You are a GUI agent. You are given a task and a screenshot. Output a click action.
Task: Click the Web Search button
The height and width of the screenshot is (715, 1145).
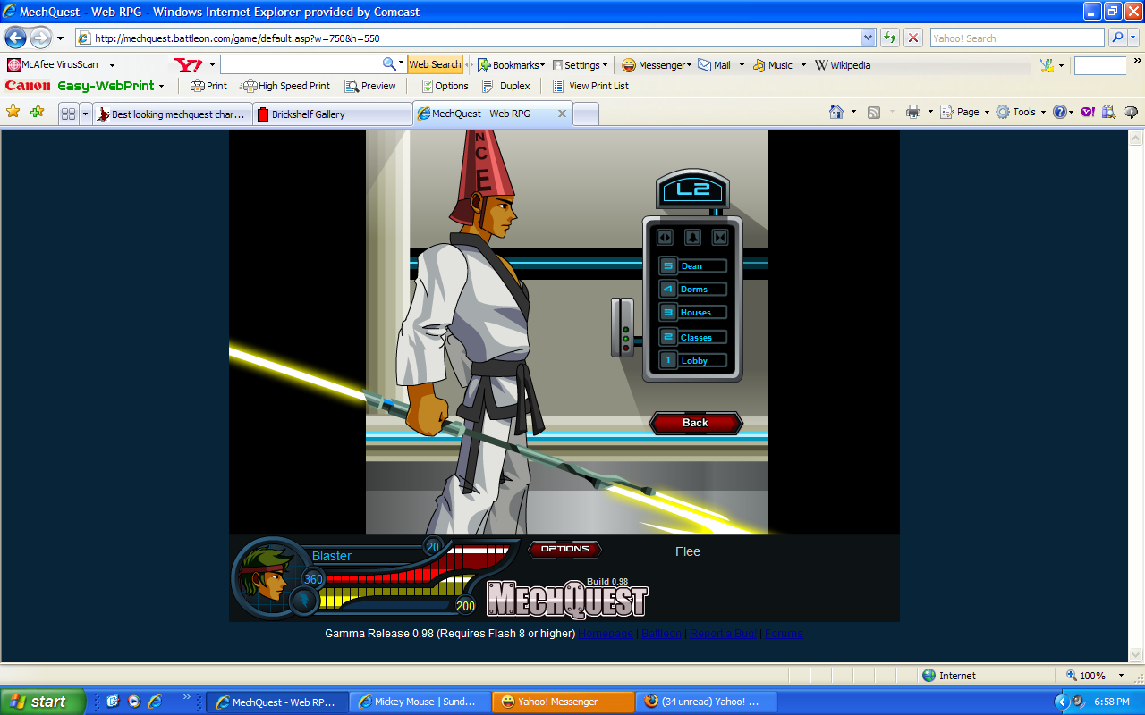[x=435, y=64]
